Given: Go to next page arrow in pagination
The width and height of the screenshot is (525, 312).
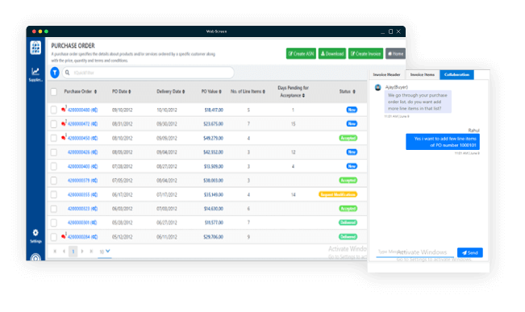Looking at the screenshot, I should [82, 251].
